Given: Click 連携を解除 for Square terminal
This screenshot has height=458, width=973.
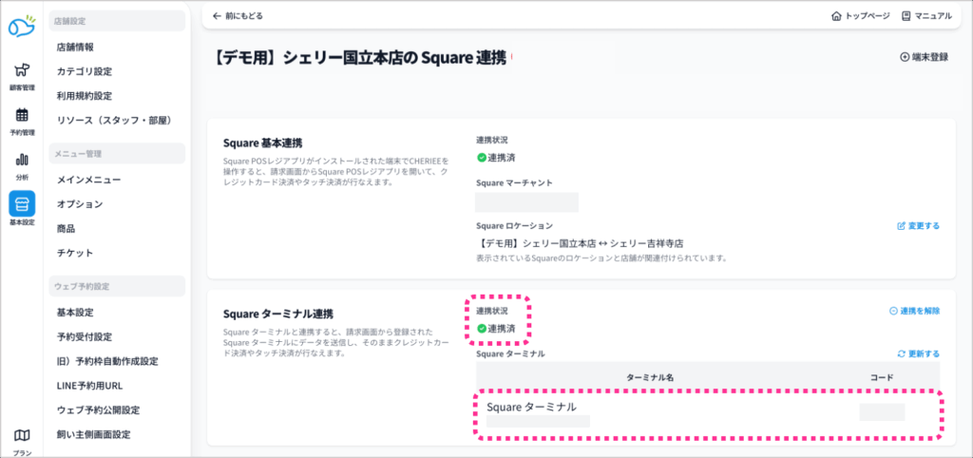Looking at the screenshot, I should coord(913,311).
